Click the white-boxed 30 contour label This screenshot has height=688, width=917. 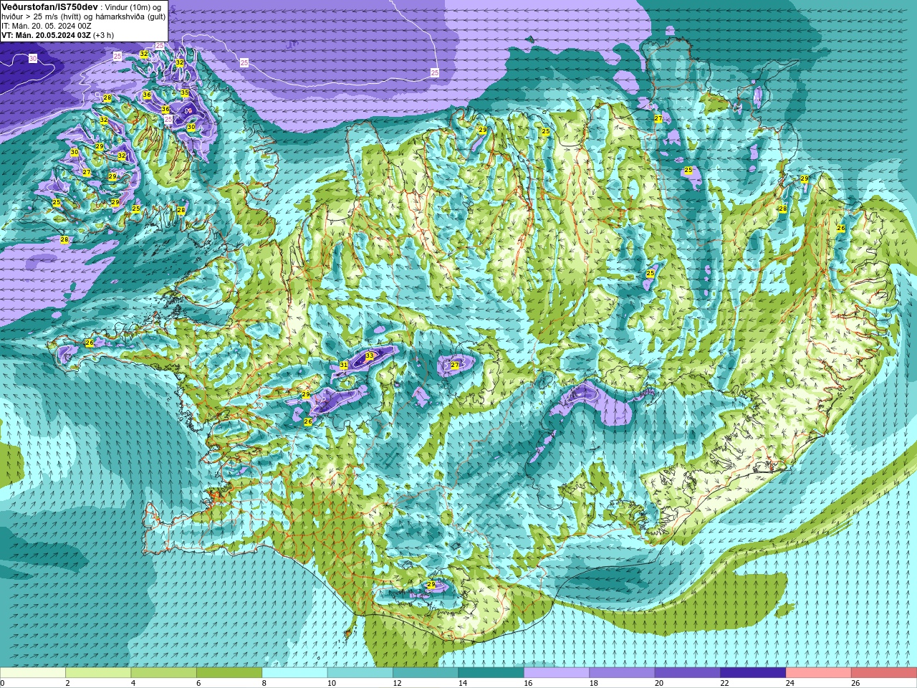(33, 58)
